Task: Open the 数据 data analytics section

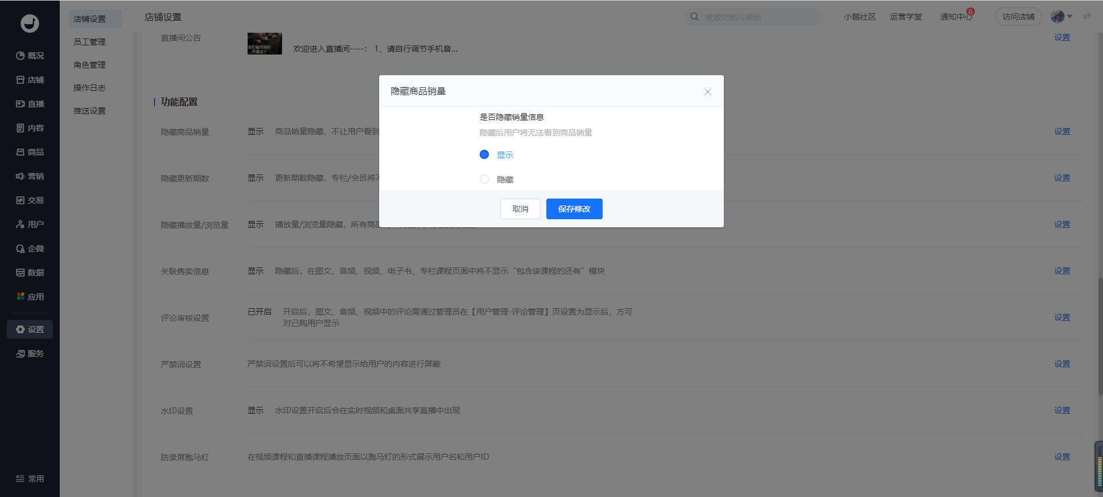Action: tap(30, 273)
